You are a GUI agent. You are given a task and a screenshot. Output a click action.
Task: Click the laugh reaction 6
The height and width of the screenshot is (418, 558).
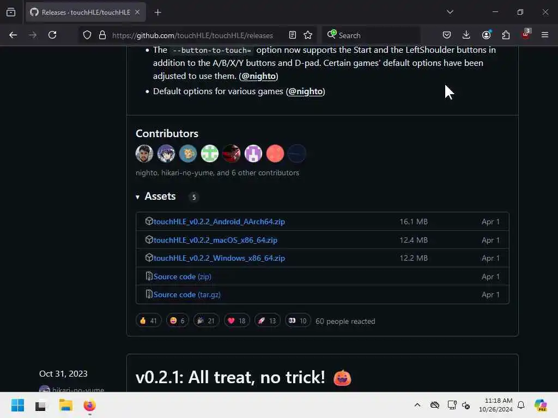pos(177,321)
